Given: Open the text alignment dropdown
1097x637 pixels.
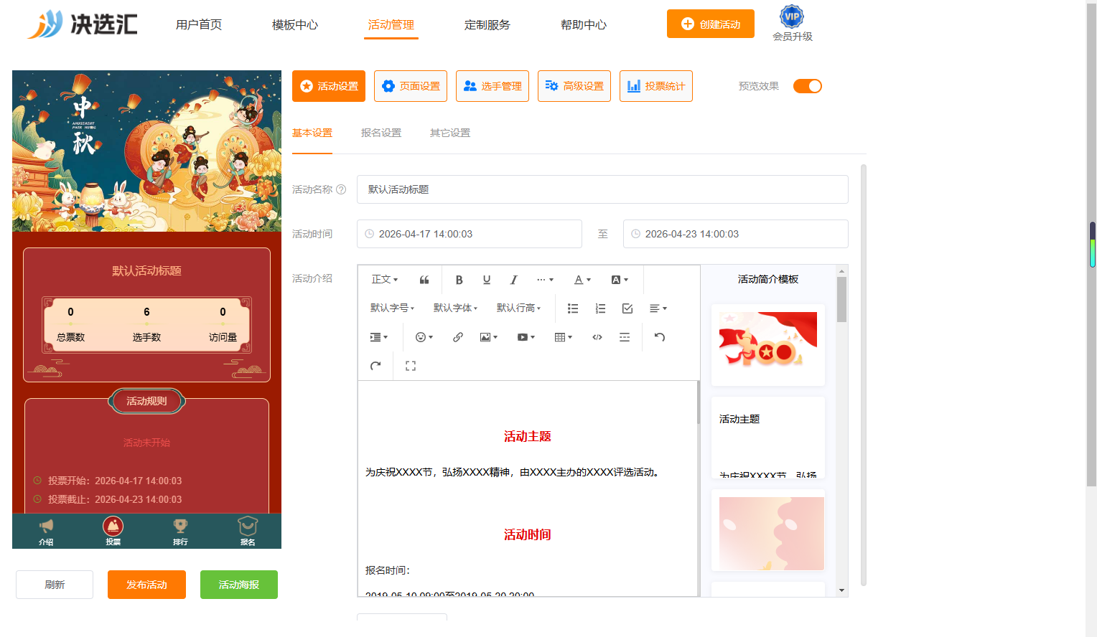Looking at the screenshot, I should click(658, 308).
